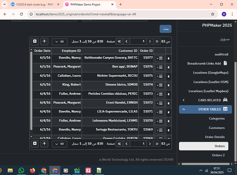This screenshot has height=175, width=237.
Task: Reload the page
Action: [x=21, y=14]
